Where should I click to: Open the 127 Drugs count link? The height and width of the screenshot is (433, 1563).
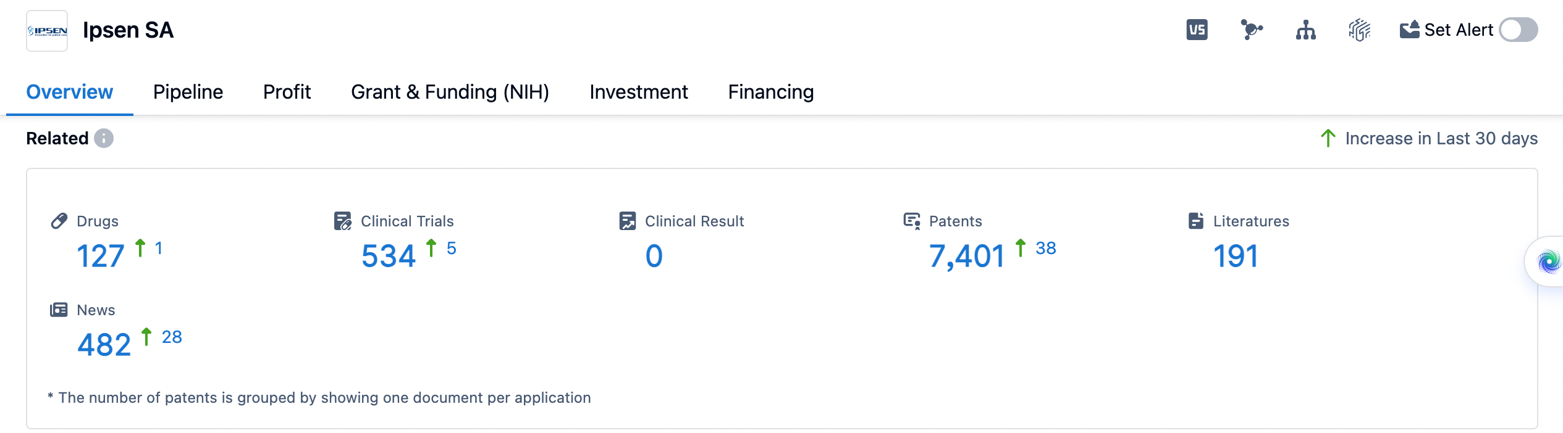coord(100,256)
